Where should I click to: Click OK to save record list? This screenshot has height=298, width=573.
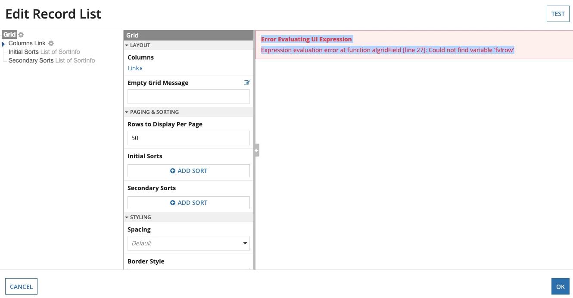(x=560, y=287)
